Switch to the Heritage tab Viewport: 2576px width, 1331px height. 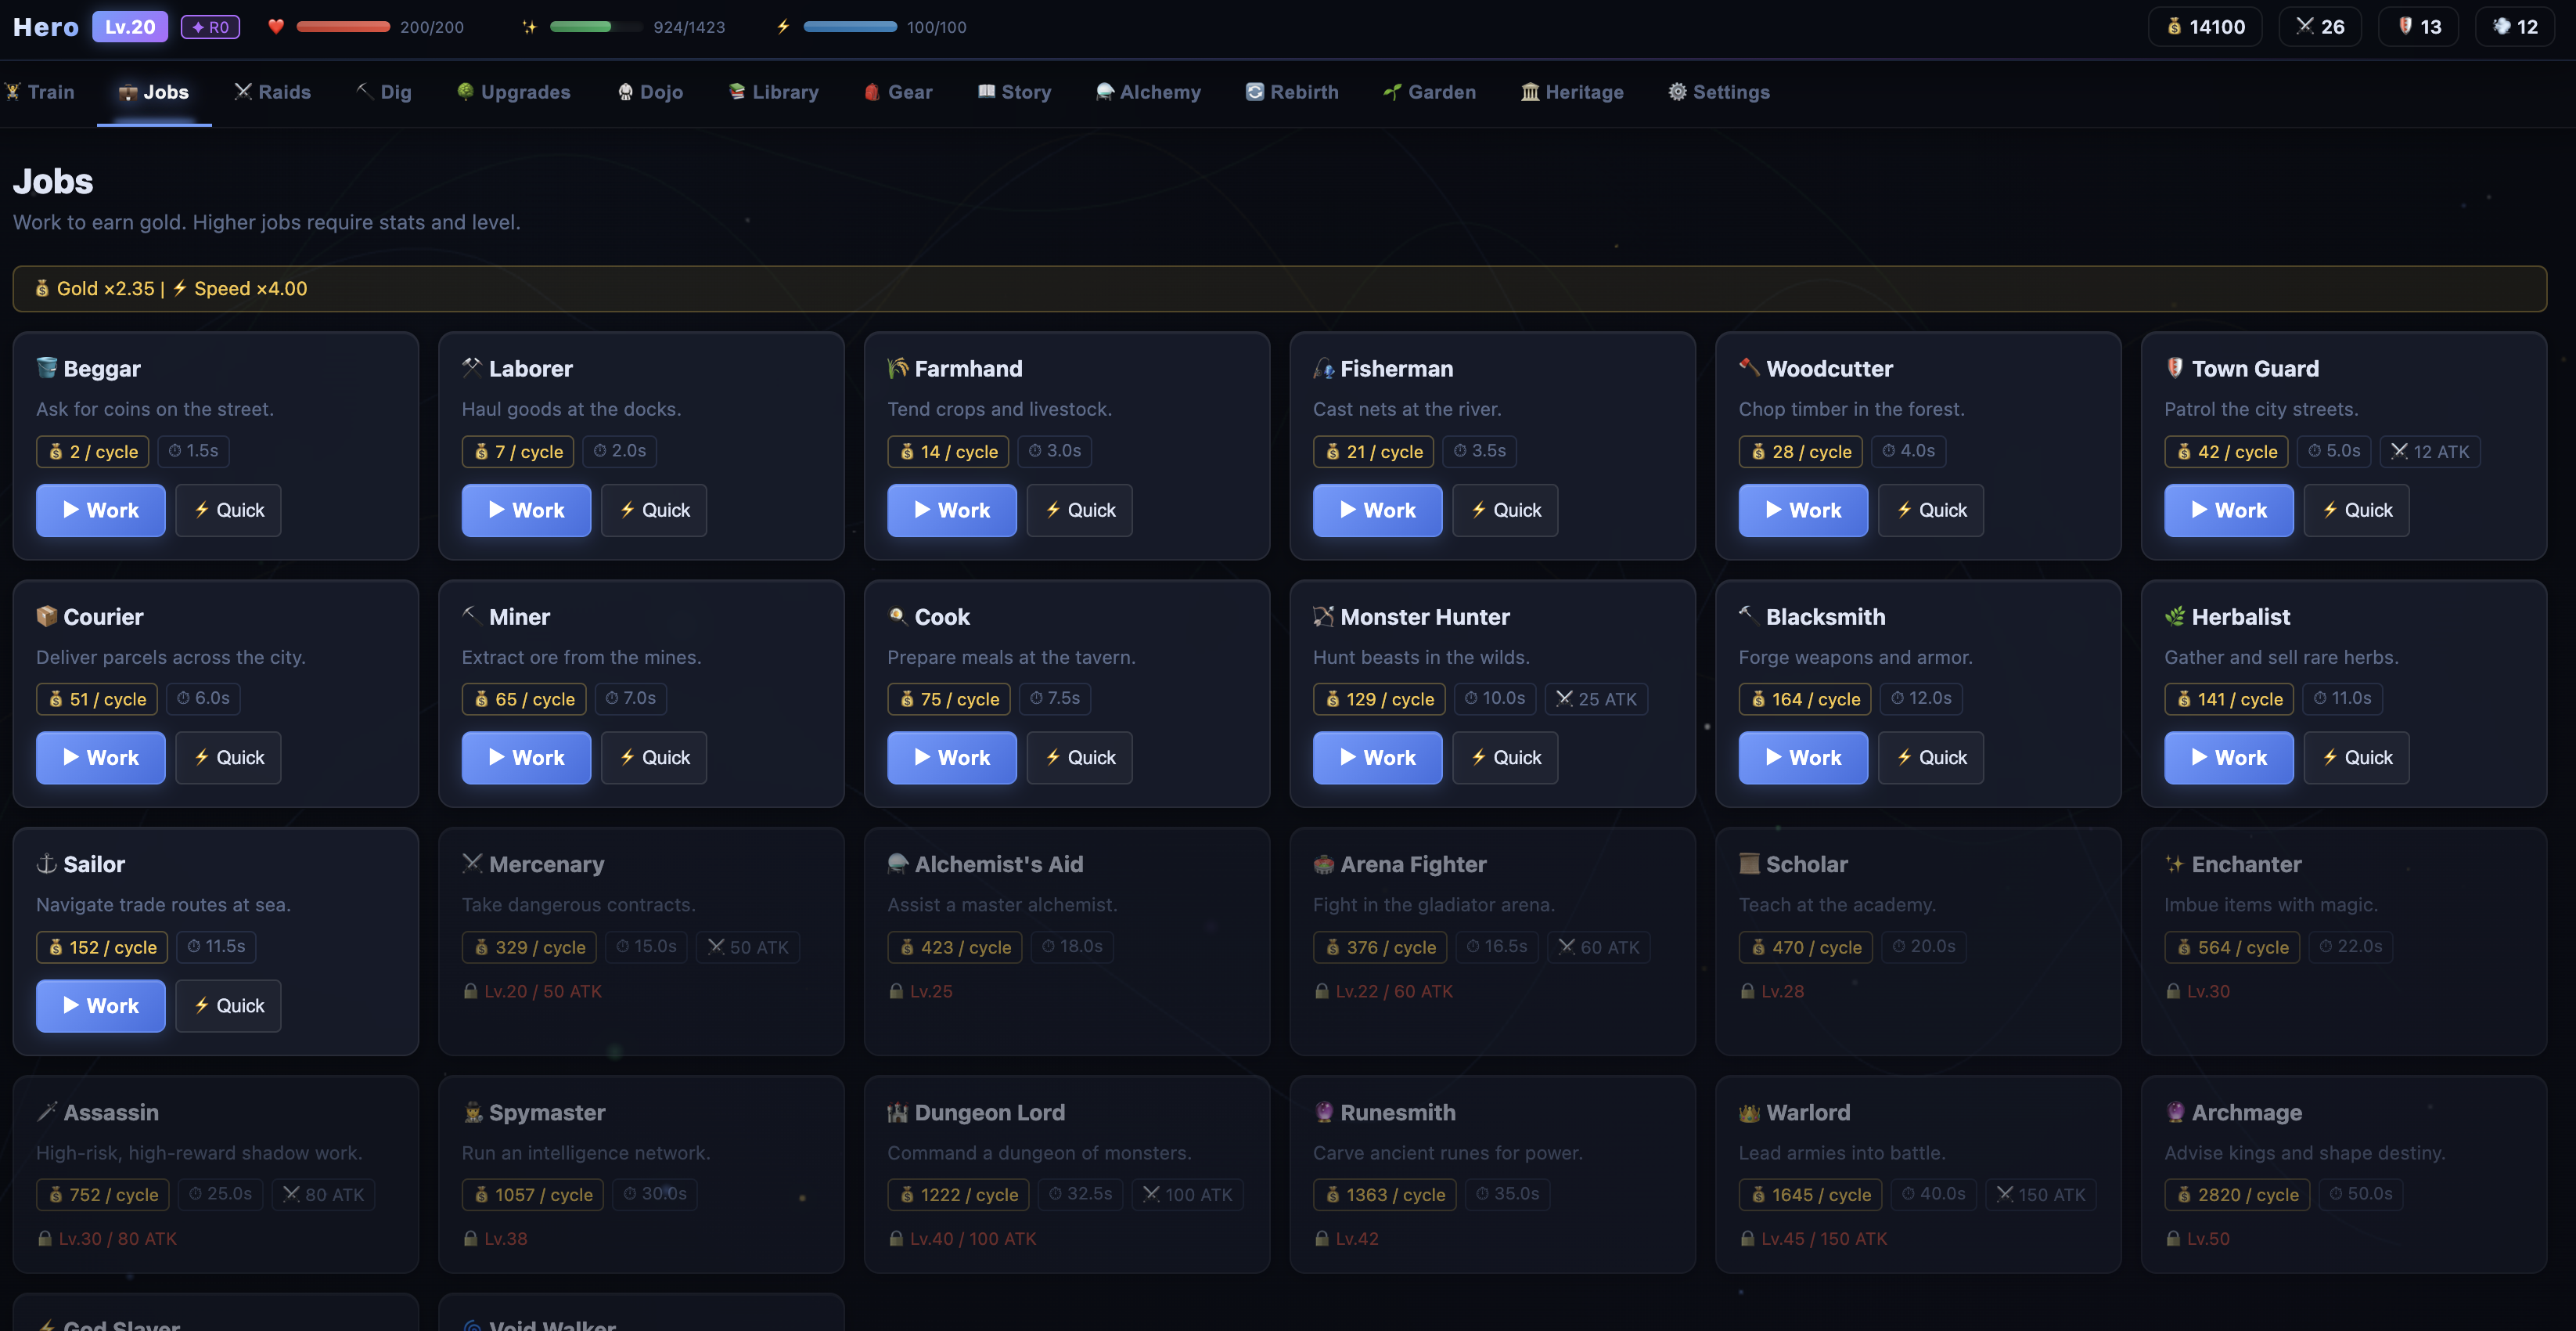[x=1572, y=92]
